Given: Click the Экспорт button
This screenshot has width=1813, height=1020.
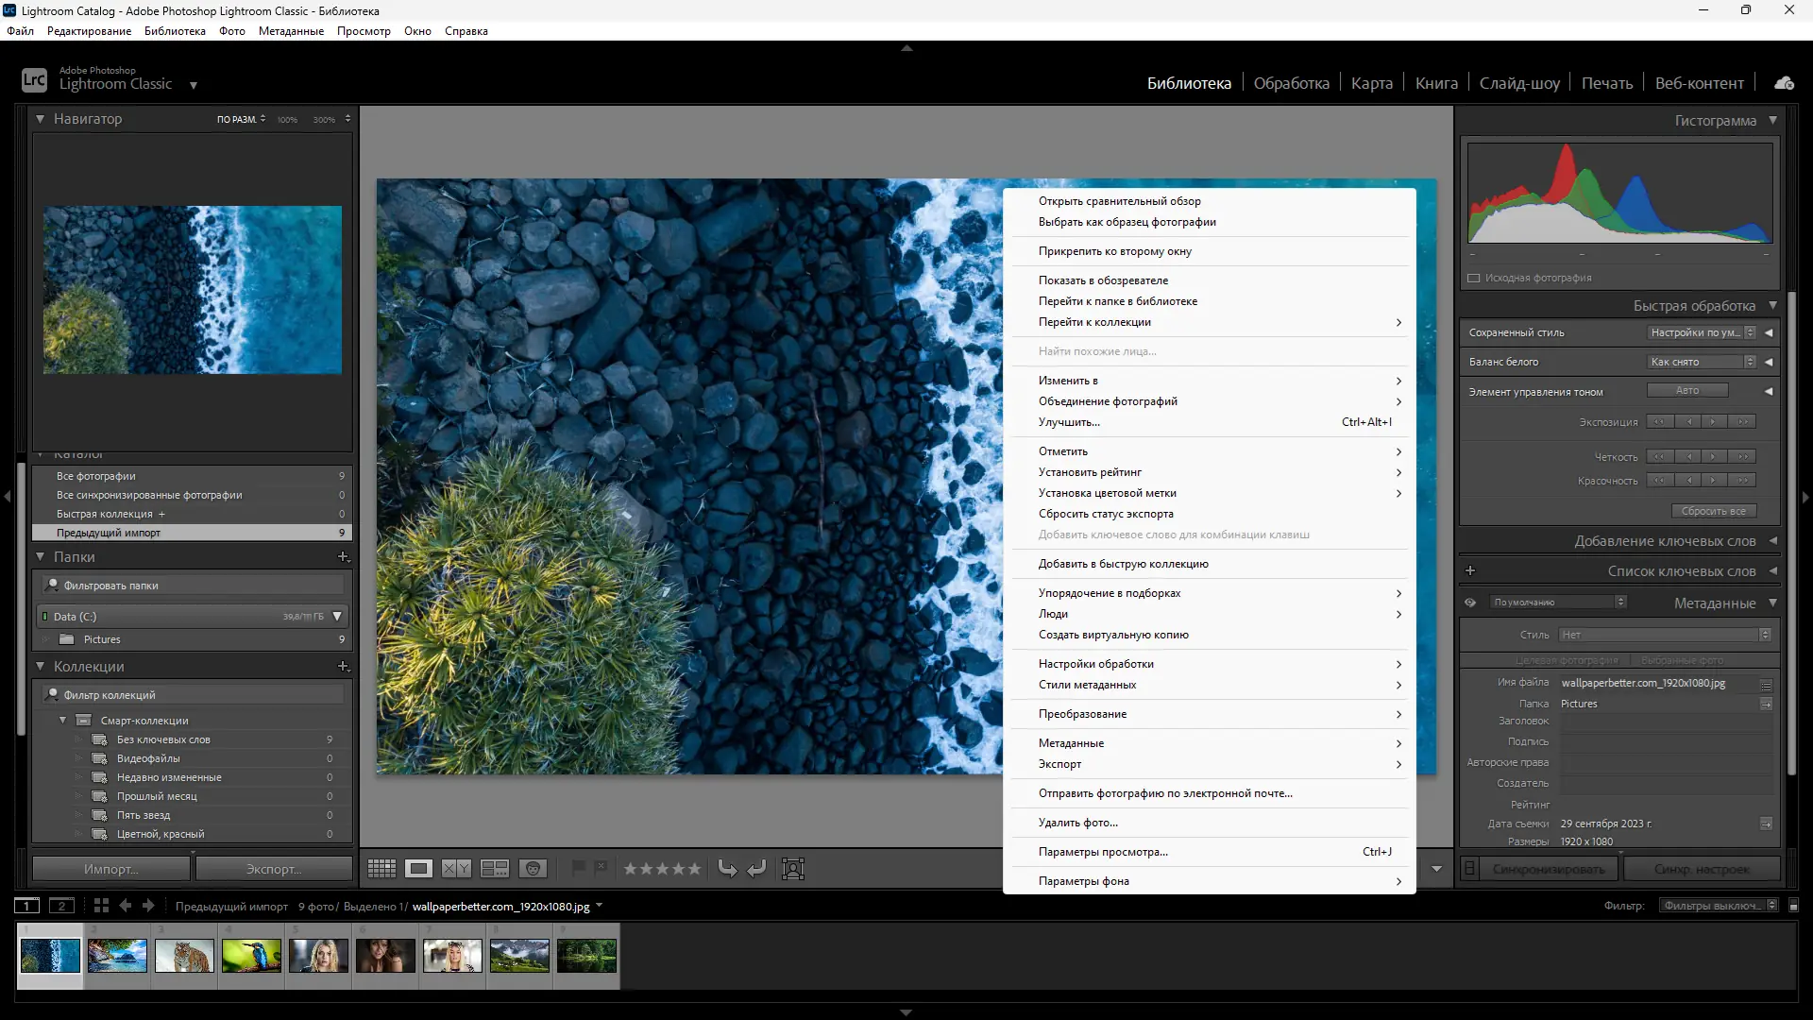Looking at the screenshot, I should click(x=273, y=869).
